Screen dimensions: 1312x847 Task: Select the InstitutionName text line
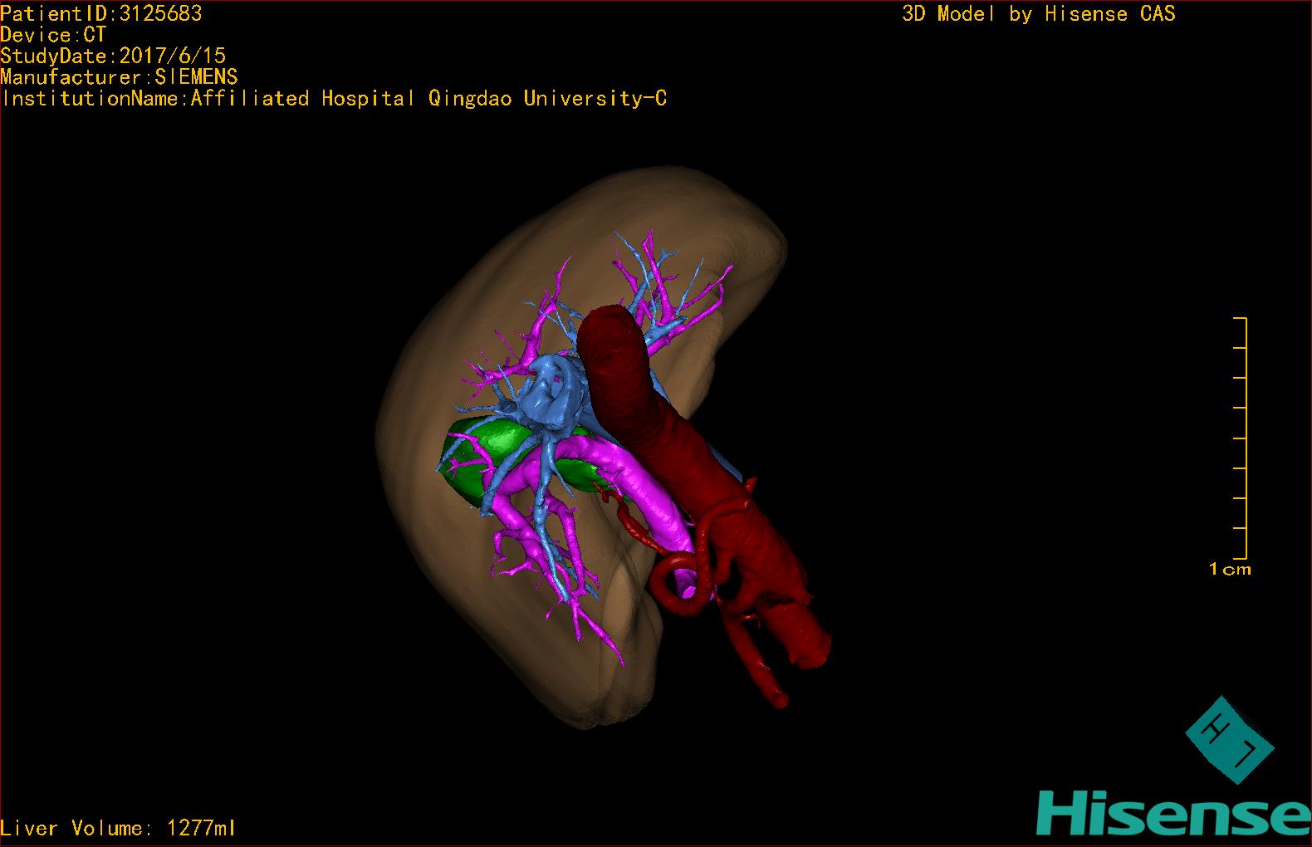coord(334,99)
